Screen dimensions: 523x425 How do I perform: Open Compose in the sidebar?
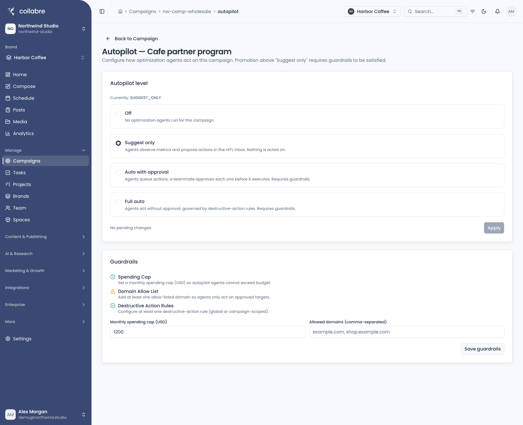click(x=46, y=86)
